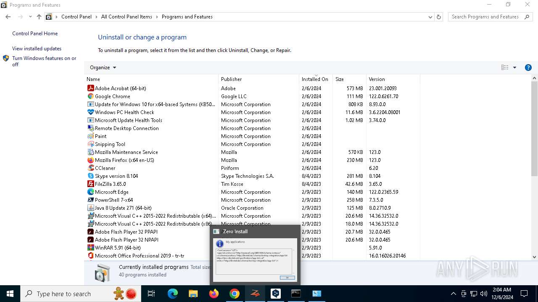Go back with the back arrow
The image size is (538, 302).
pos(8,17)
